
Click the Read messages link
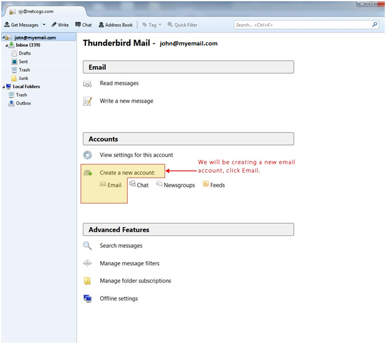click(x=119, y=84)
